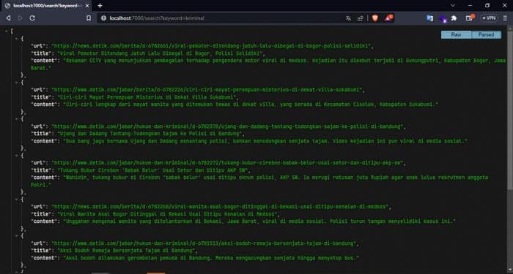Open the viral-pemotor-ditendang detik URL
The height and width of the screenshot is (274, 513).
point(212,46)
